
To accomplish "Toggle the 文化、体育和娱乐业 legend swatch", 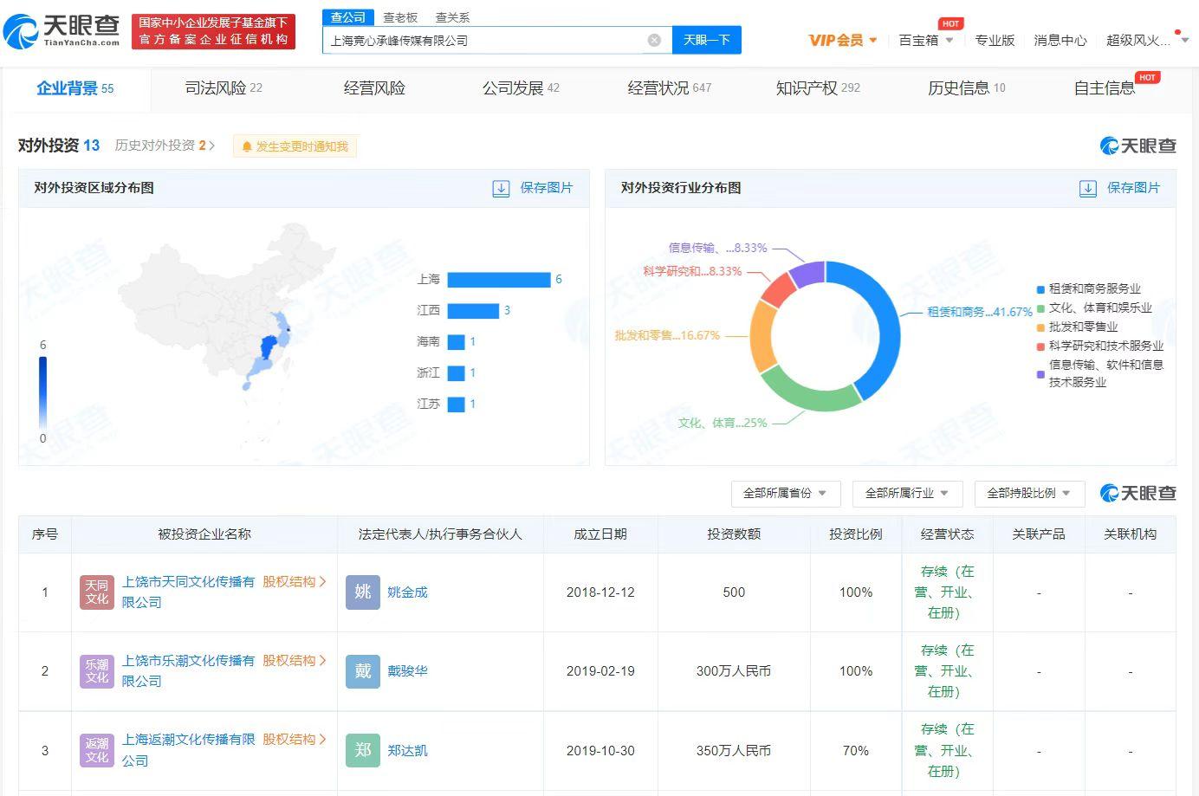I will click(x=1041, y=308).
